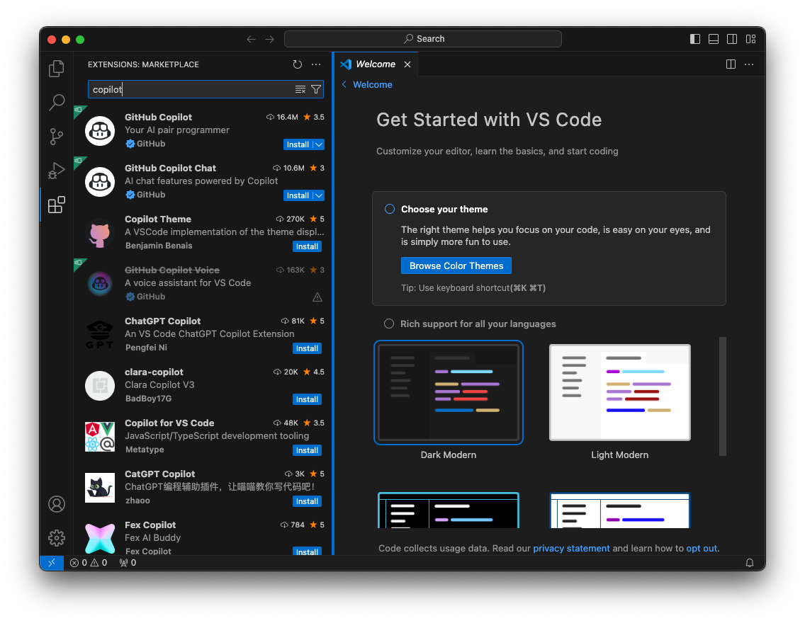Clear extensions search results
Image resolution: width=805 pixels, height=623 pixels.
[x=300, y=89]
